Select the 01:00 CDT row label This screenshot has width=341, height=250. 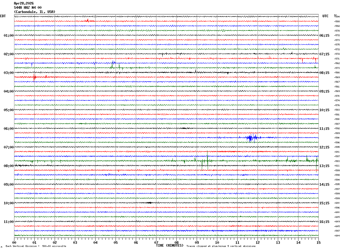pos(8,36)
